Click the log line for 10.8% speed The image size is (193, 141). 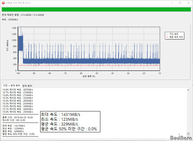point(18,89)
